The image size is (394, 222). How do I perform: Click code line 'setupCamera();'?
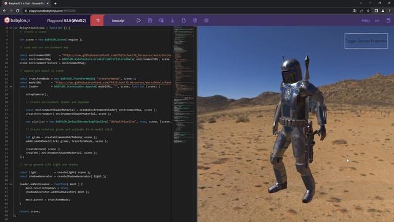coord(37,94)
